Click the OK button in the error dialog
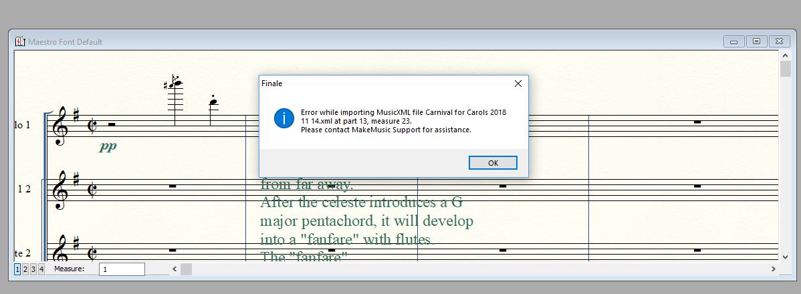The height and width of the screenshot is (294, 801). [493, 163]
